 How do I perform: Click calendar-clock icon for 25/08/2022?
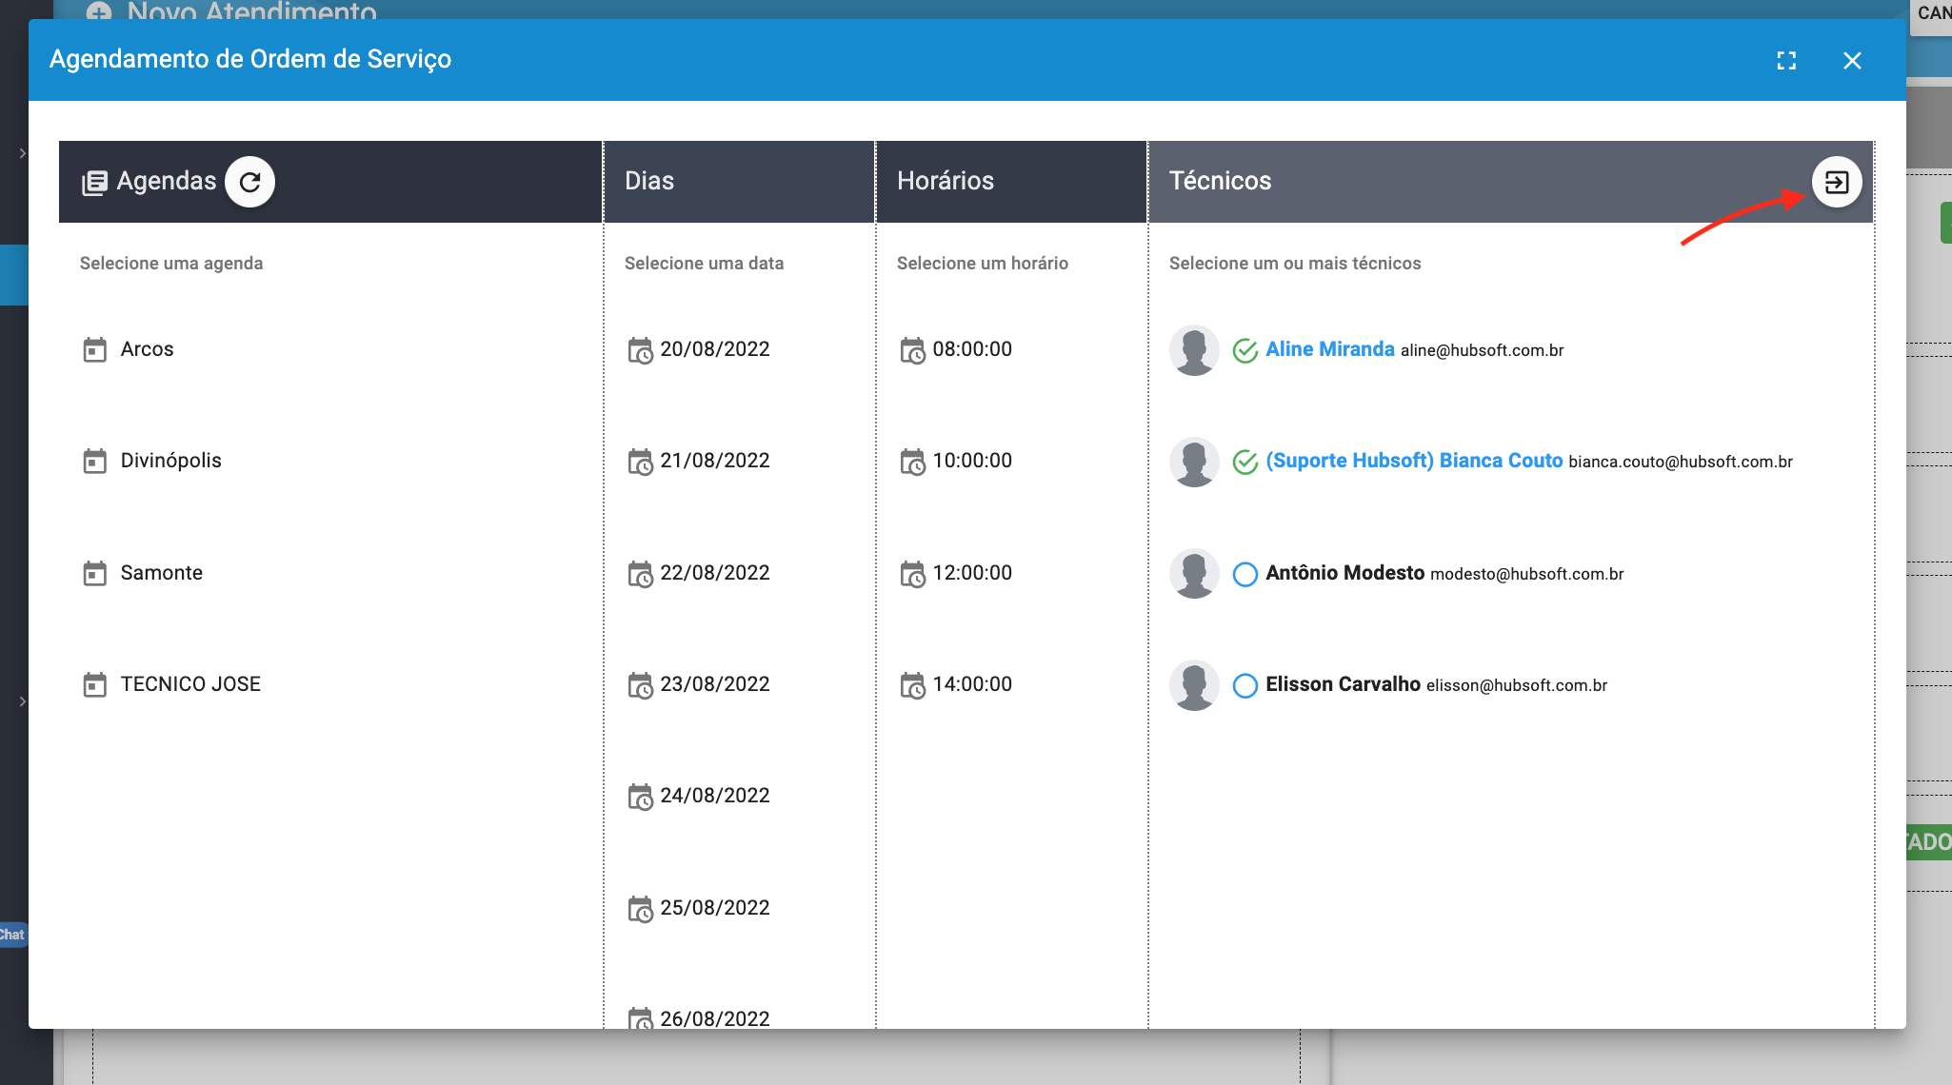[641, 910]
